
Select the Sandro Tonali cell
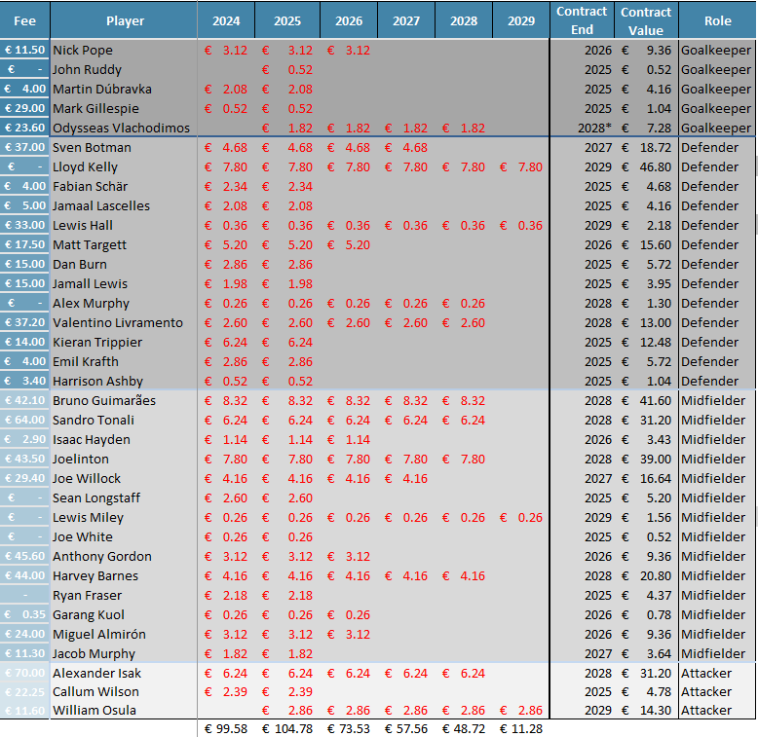click(124, 420)
